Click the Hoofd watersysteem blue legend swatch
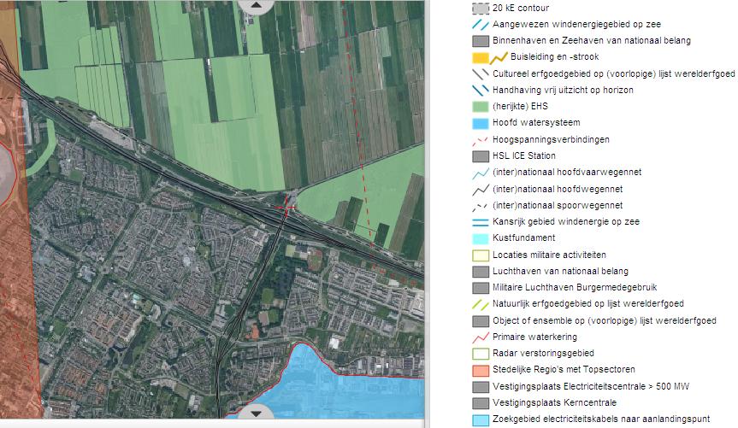 coord(481,123)
